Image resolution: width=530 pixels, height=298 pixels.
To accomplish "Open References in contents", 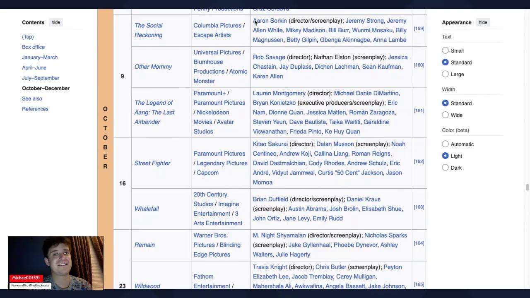I will [35, 109].
